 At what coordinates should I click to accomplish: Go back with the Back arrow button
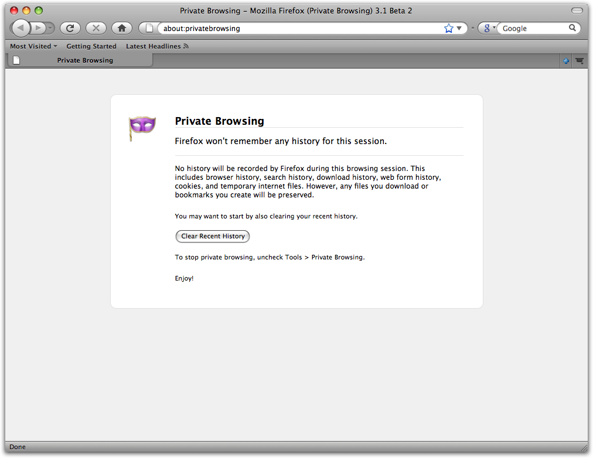(21, 28)
